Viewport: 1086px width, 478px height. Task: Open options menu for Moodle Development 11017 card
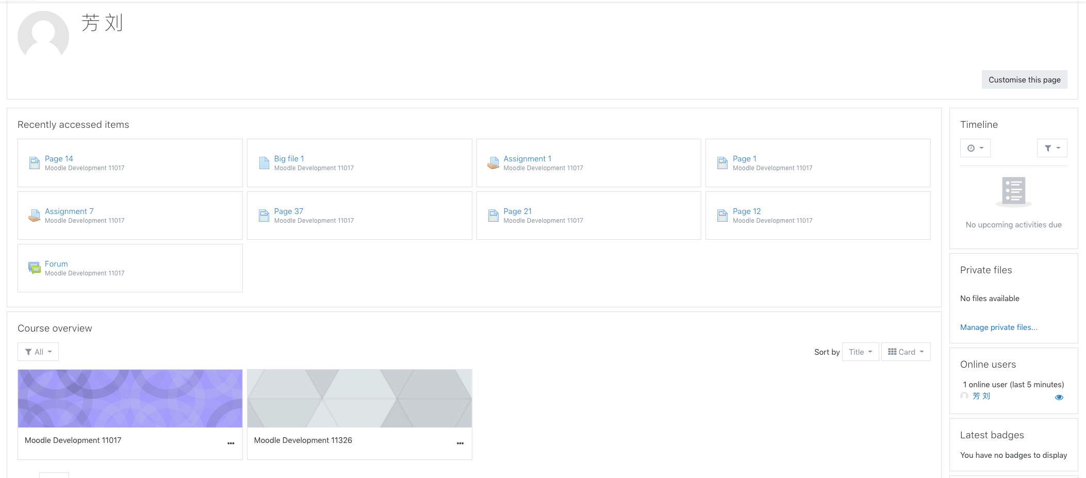tap(231, 443)
